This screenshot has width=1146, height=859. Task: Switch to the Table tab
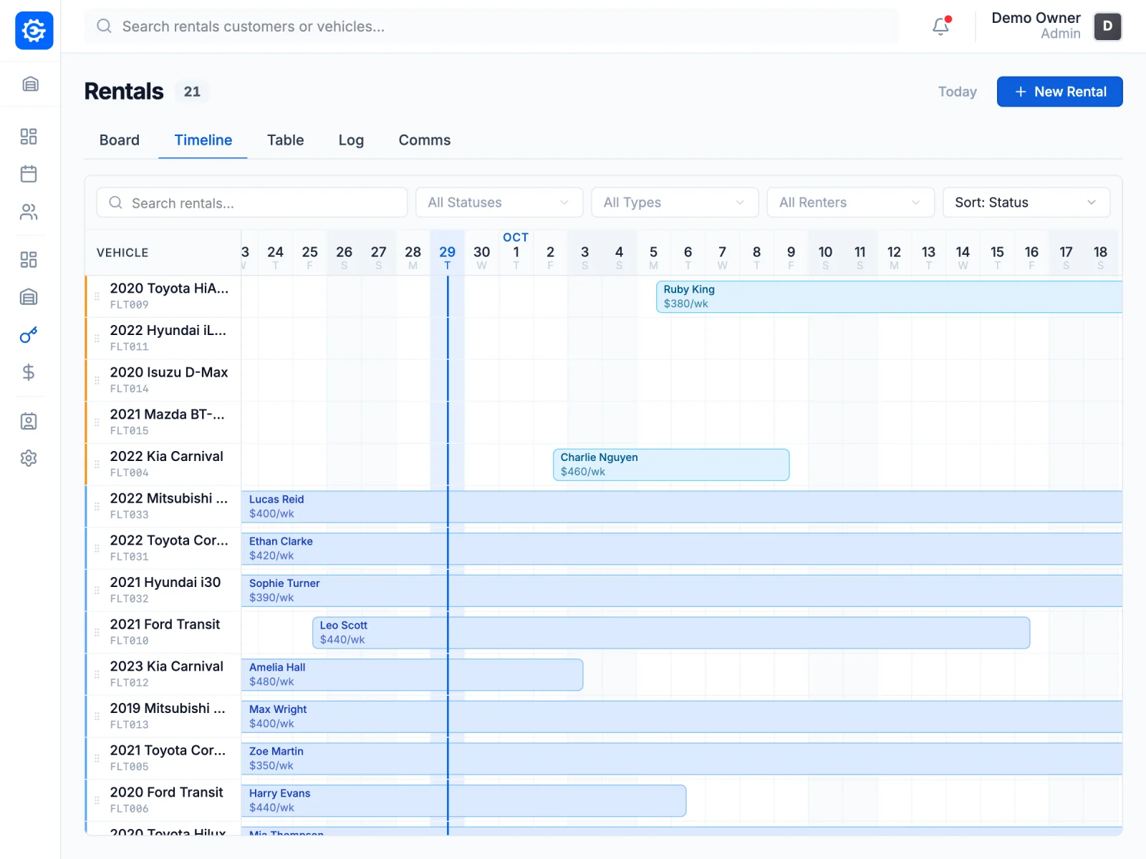click(286, 140)
